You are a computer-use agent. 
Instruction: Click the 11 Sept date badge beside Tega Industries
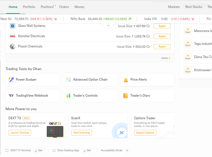[188, 44]
